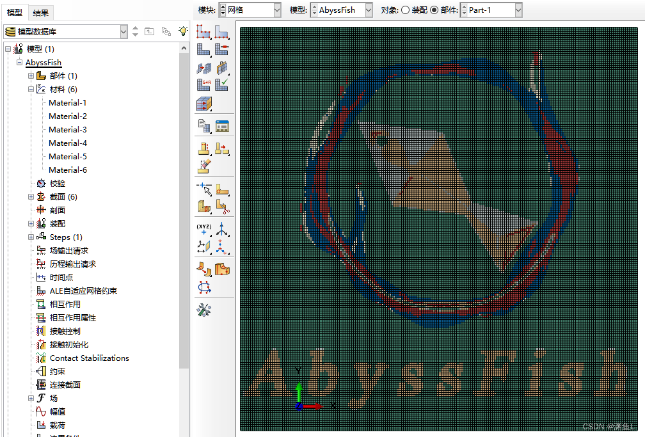Click the Repair Faces geometry tool
645x437 pixels.
pyautogui.click(x=203, y=269)
